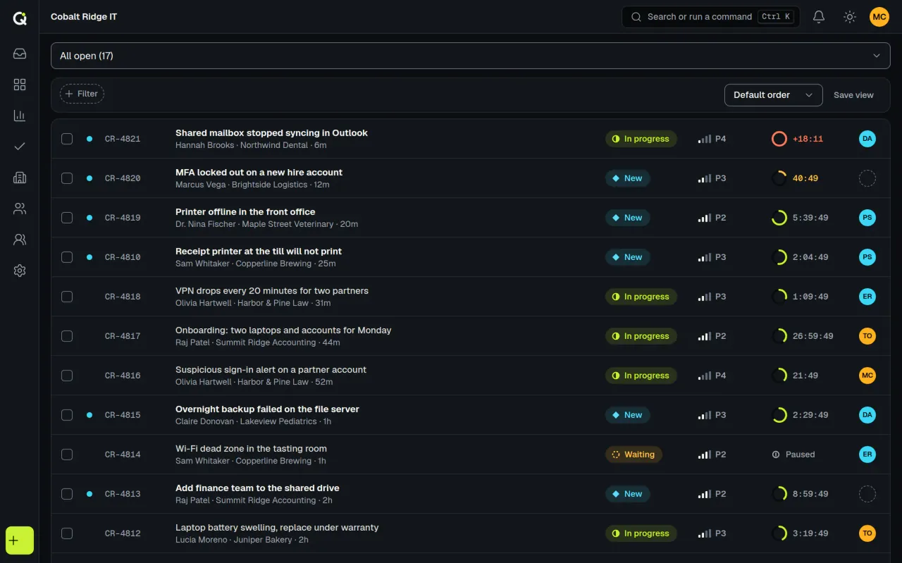
Task: Open the inbox icon in the sidebar
Action: (20, 54)
